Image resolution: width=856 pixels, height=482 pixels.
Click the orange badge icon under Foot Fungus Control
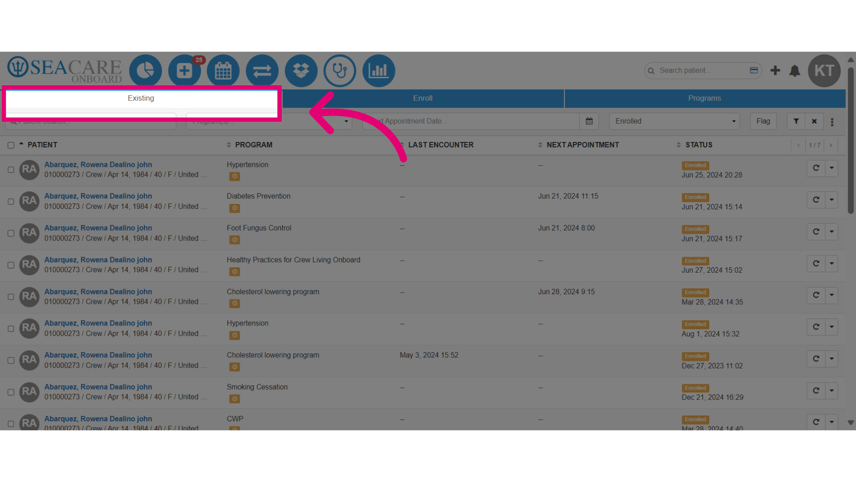(235, 240)
